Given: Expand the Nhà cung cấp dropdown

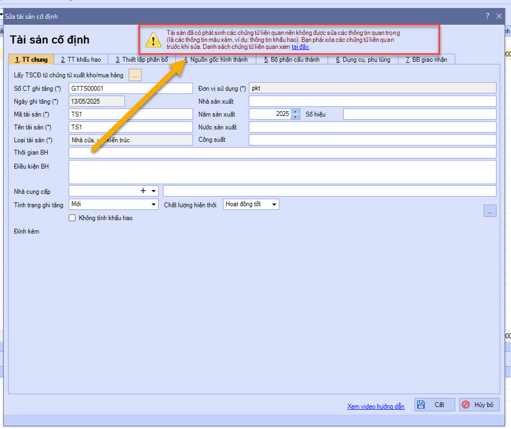Looking at the screenshot, I should click(x=154, y=191).
